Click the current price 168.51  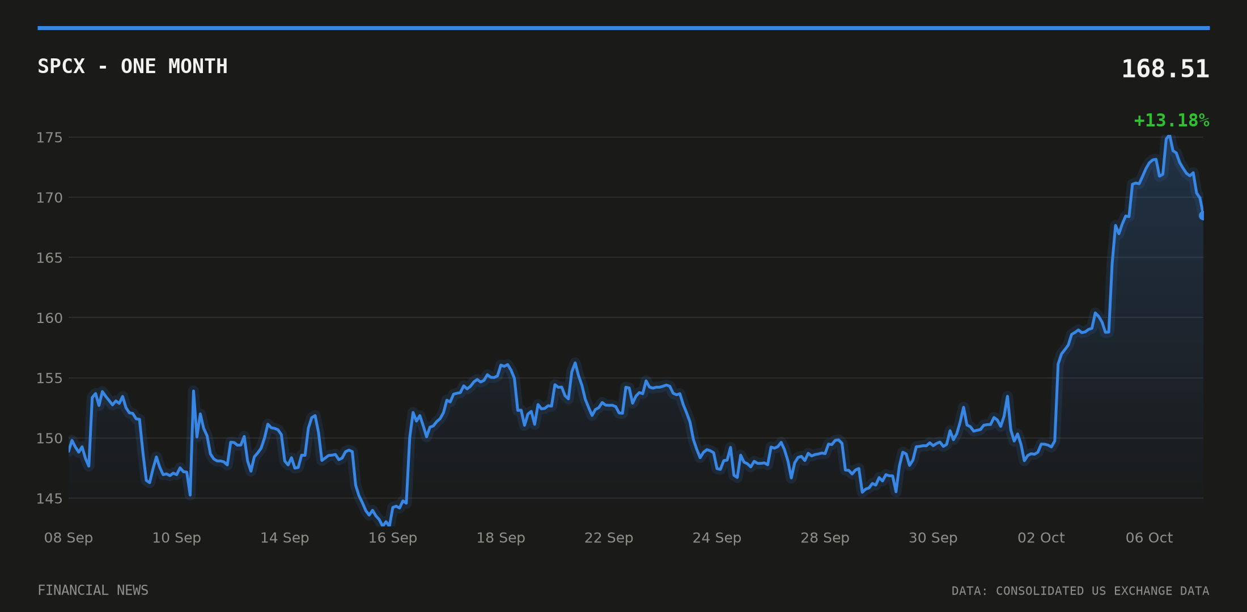point(1165,69)
